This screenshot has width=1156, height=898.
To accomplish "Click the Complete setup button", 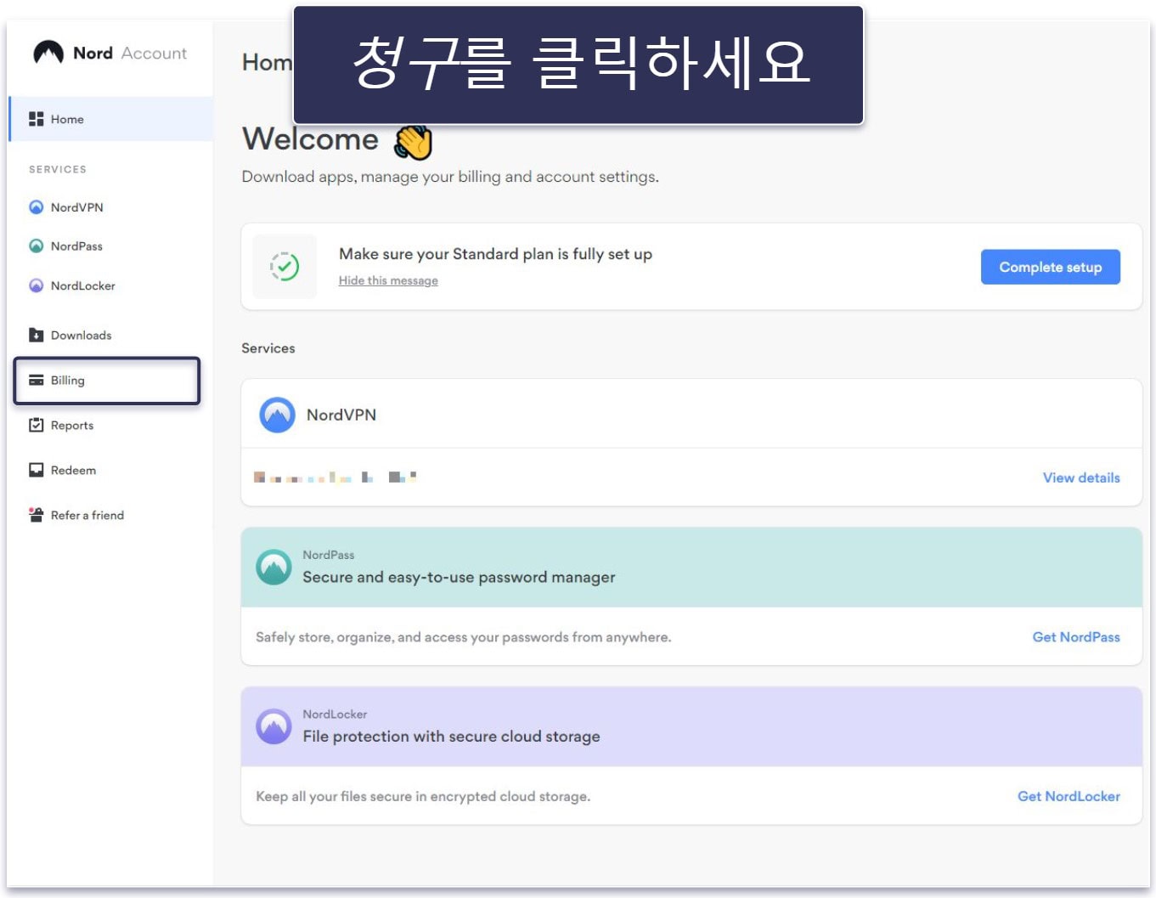I will click(x=1050, y=267).
